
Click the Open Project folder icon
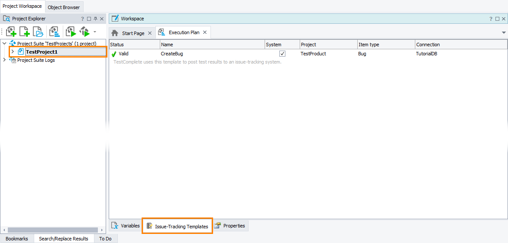pos(39,32)
